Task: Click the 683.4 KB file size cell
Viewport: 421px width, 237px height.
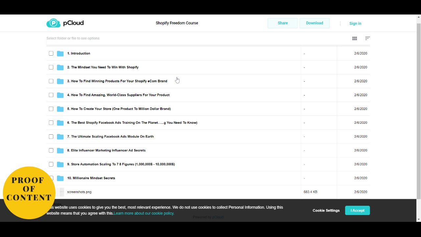Action: pyautogui.click(x=310, y=192)
